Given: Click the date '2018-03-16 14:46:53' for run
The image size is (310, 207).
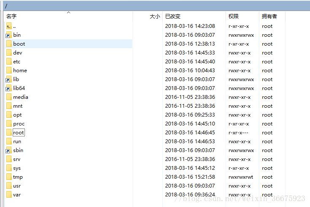Looking at the screenshot, I should pyautogui.click(x=190, y=142).
